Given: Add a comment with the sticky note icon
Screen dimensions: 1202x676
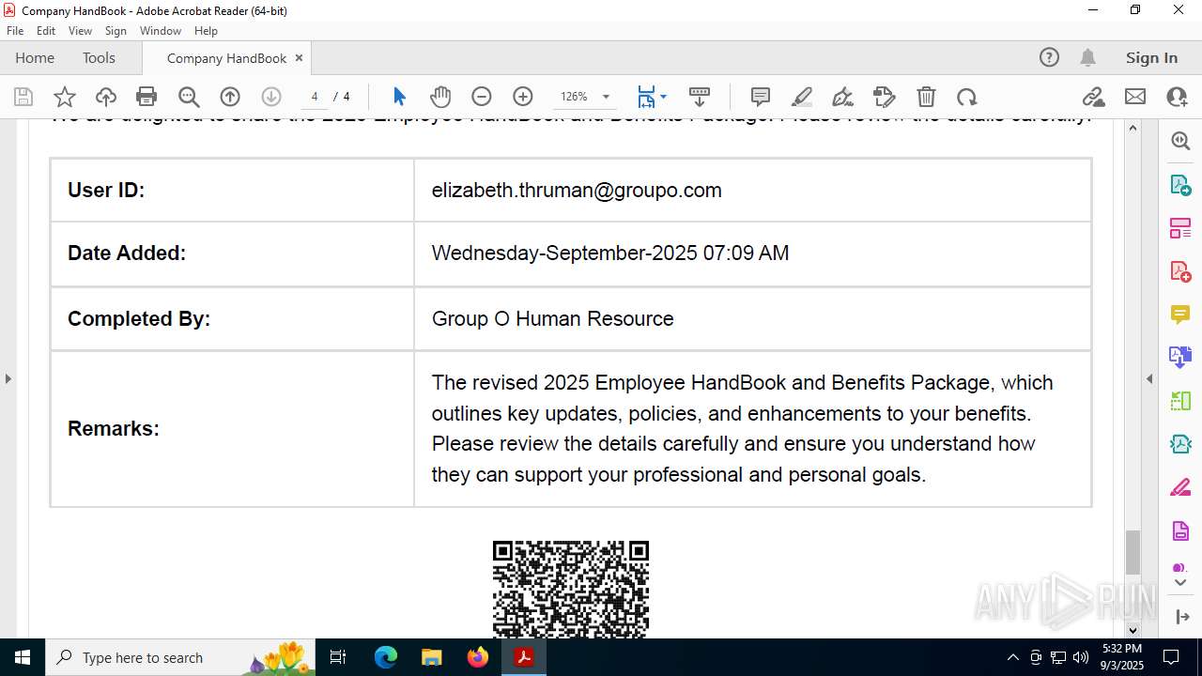Looking at the screenshot, I should coord(761,97).
